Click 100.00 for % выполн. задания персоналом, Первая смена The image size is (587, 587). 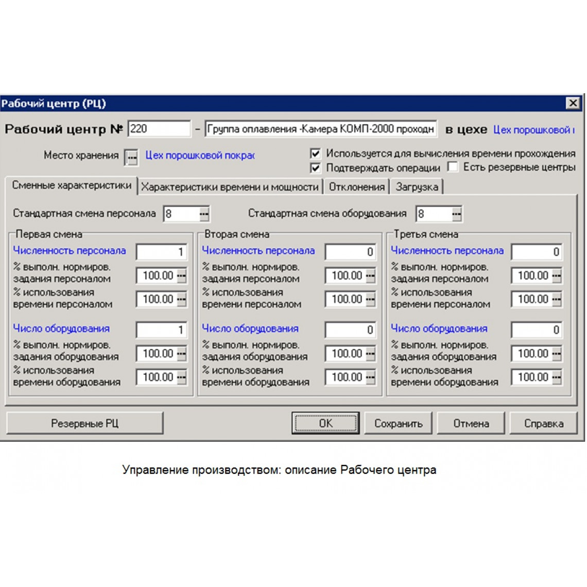tap(157, 277)
